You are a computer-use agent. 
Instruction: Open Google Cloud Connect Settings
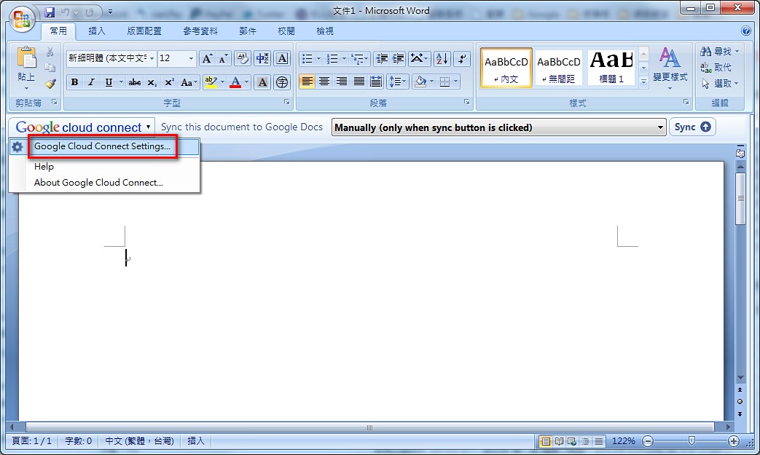104,146
